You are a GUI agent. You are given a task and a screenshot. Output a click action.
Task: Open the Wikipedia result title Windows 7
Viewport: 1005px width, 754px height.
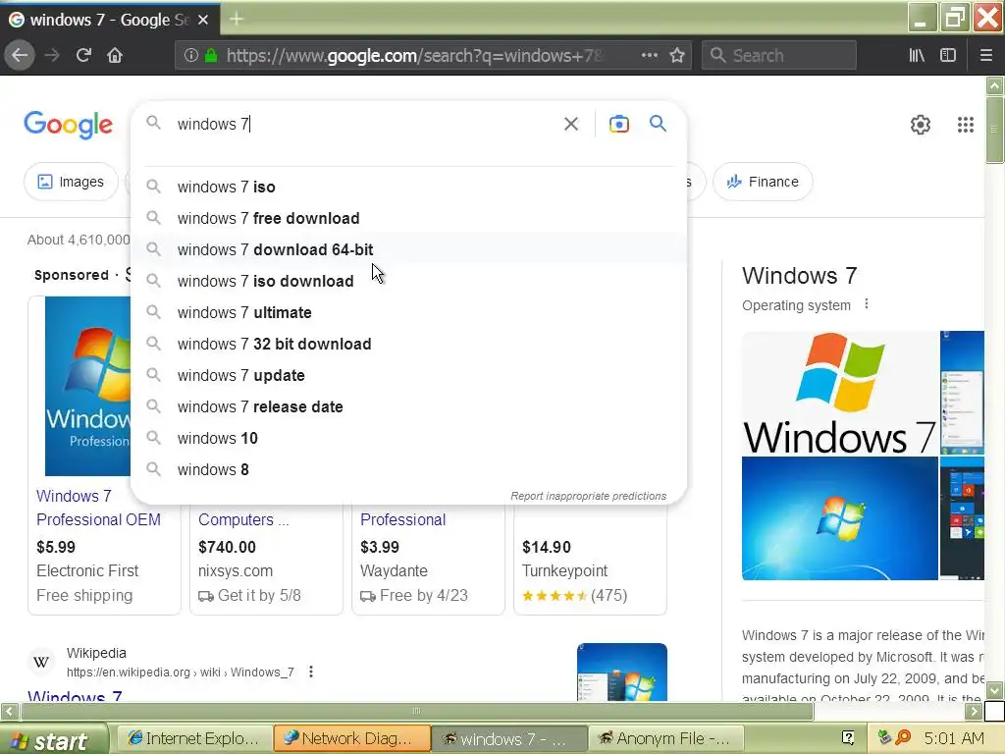(x=75, y=695)
